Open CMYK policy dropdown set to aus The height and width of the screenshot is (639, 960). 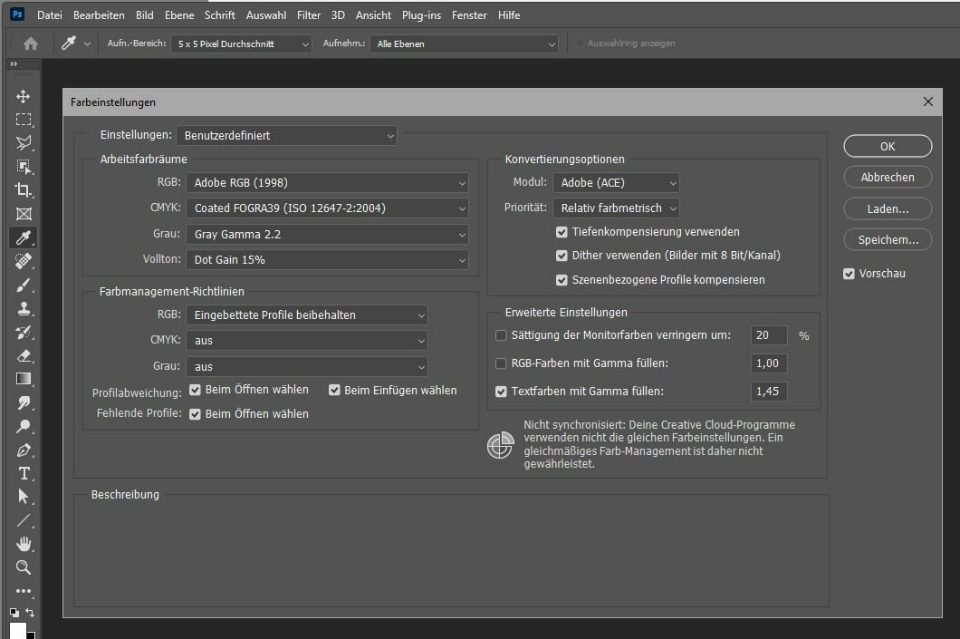(x=307, y=341)
